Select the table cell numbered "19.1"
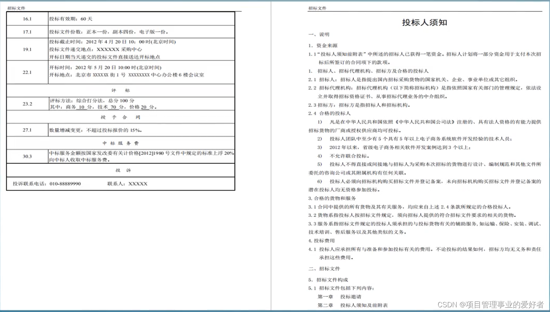 click(27, 50)
